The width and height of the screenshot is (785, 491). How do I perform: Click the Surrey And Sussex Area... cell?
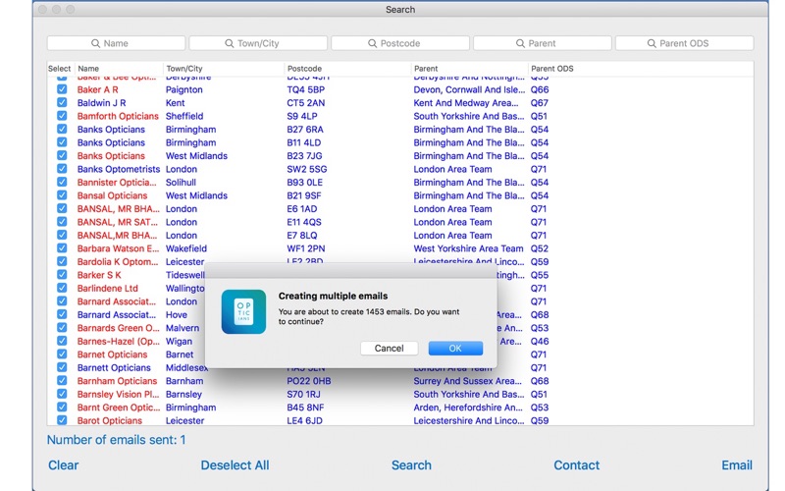pyautogui.click(x=467, y=381)
